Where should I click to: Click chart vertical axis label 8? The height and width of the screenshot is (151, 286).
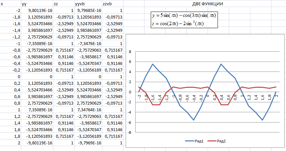click(130, 52)
